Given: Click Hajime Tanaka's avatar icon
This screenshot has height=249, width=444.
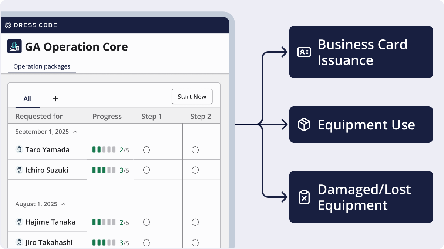Looking at the screenshot, I should (x=19, y=222).
